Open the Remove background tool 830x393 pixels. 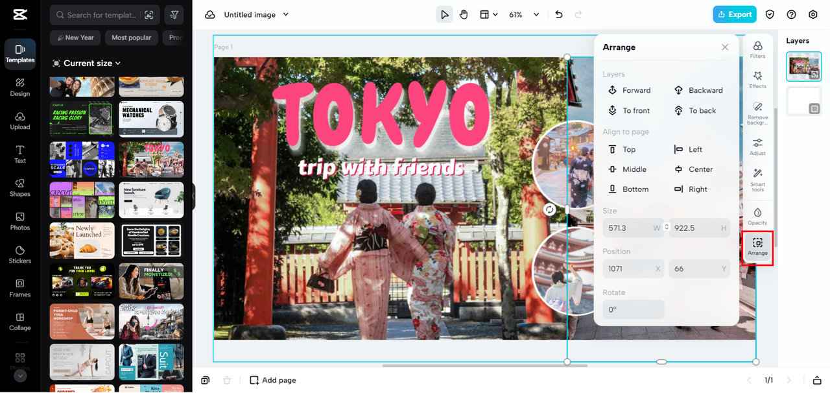tap(757, 113)
